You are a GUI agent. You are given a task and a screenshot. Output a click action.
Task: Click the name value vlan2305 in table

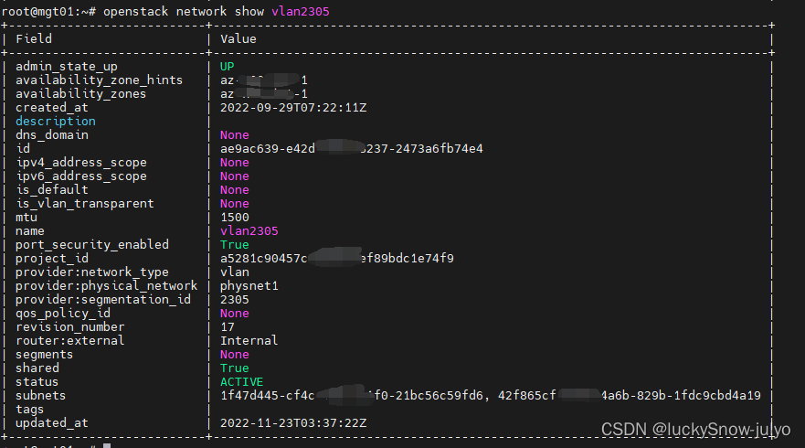[249, 231]
